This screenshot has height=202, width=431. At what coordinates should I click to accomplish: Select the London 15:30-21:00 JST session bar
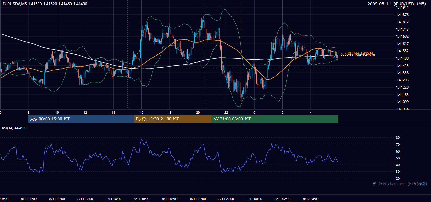click(173, 119)
